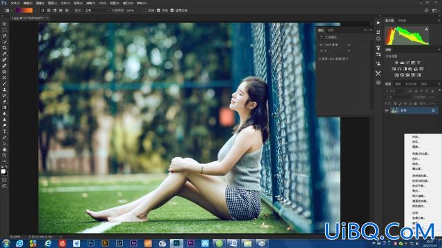Open the Properties panel flyout menu
This screenshot has height=248, width=442.
(x=371, y=30)
